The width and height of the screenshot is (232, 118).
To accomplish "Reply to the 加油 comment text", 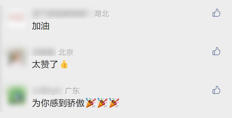I will (41, 26).
